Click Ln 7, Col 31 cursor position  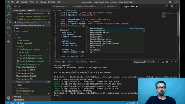[x=131, y=103]
